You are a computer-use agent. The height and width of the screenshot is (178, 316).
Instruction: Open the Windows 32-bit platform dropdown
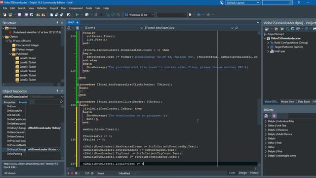point(153,15)
